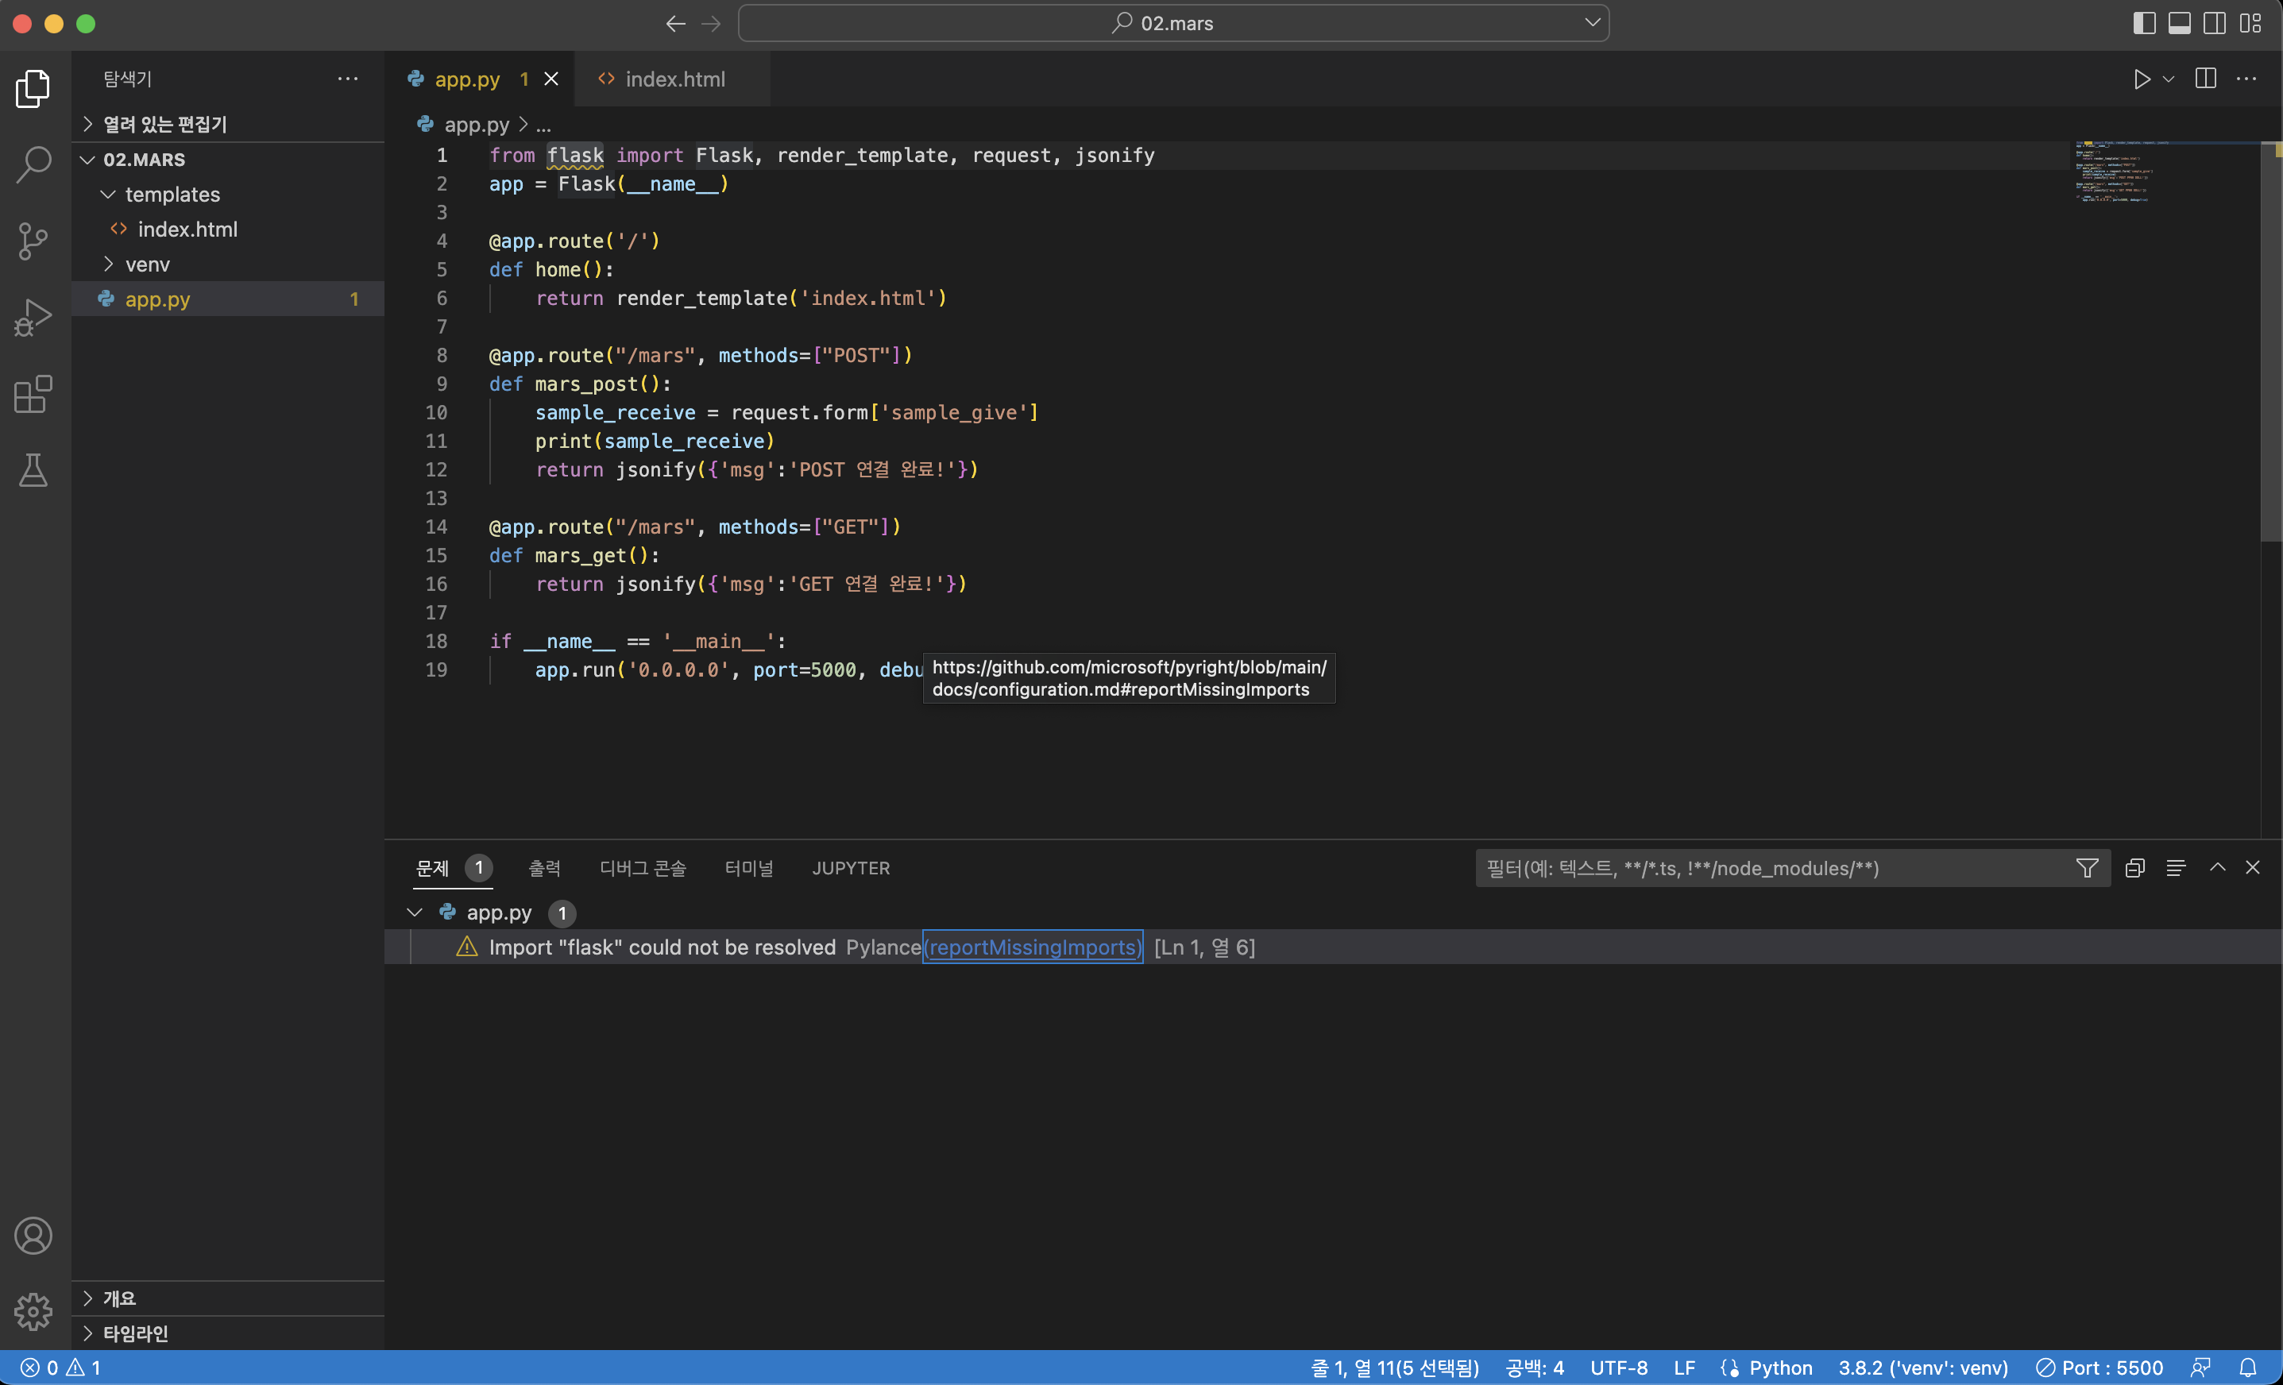Open the run options dropdown arrow

click(2168, 79)
